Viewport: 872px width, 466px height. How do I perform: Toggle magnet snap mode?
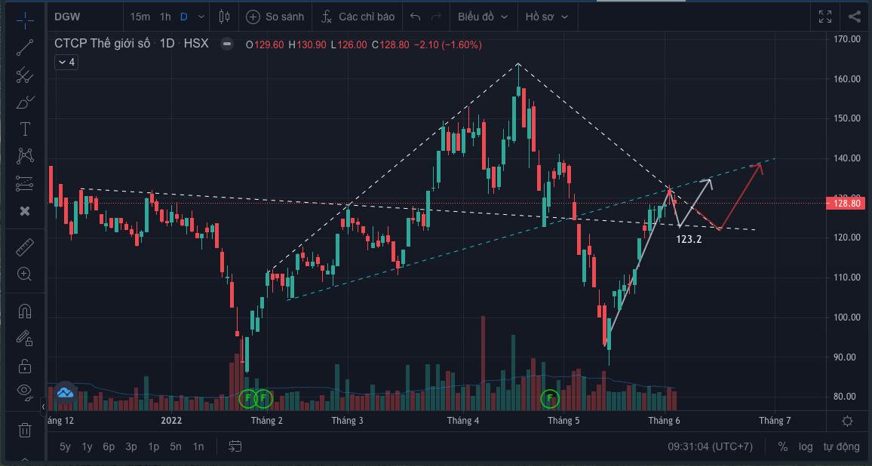[25, 311]
